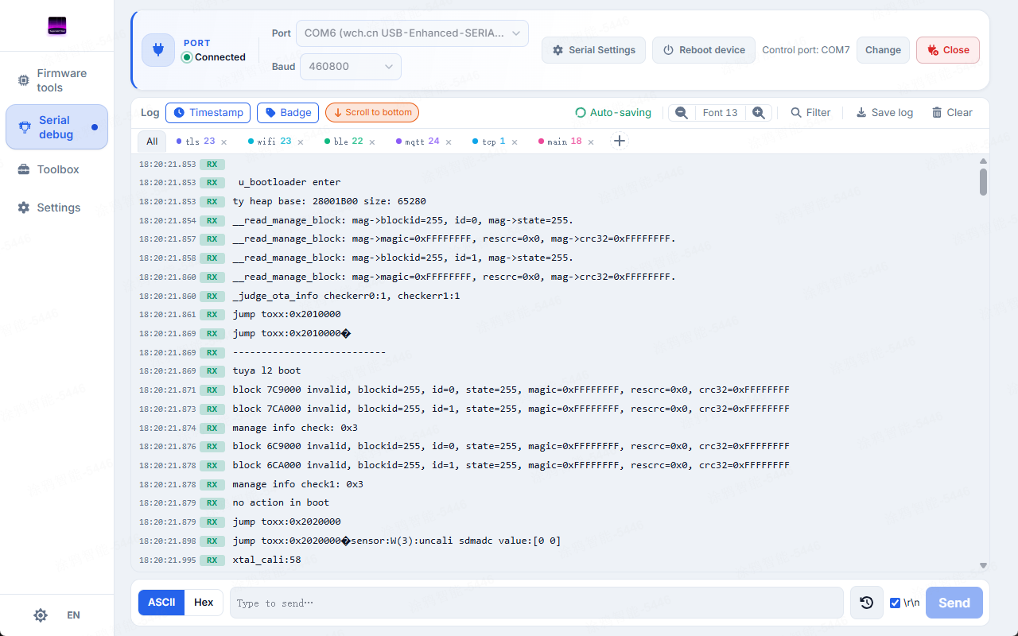Click the Auto-saving indicator
Viewport: 1018px width, 636px height.
click(x=613, y=113)
